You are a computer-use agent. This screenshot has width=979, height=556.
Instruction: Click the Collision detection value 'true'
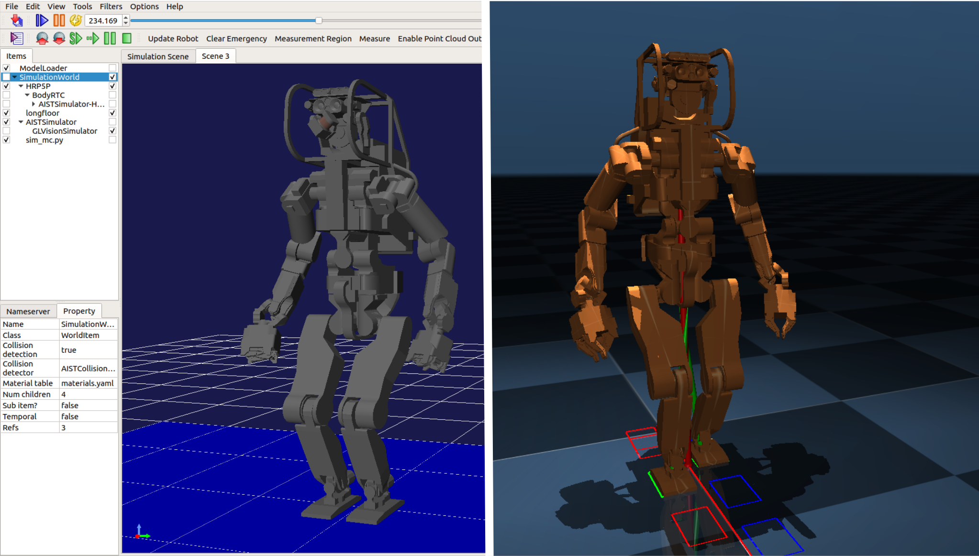coord(88,350)
